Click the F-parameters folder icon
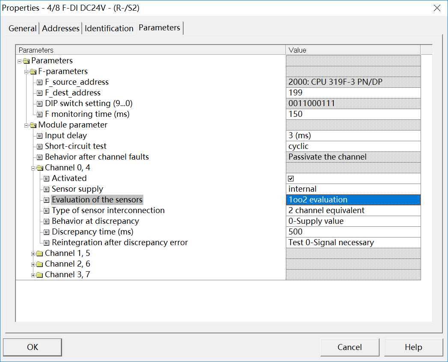The image size is (448, 362). coord(33,71)
